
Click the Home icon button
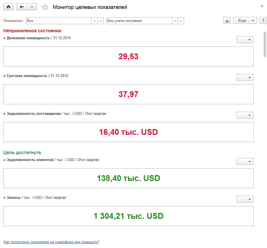(x=8, y=7)
